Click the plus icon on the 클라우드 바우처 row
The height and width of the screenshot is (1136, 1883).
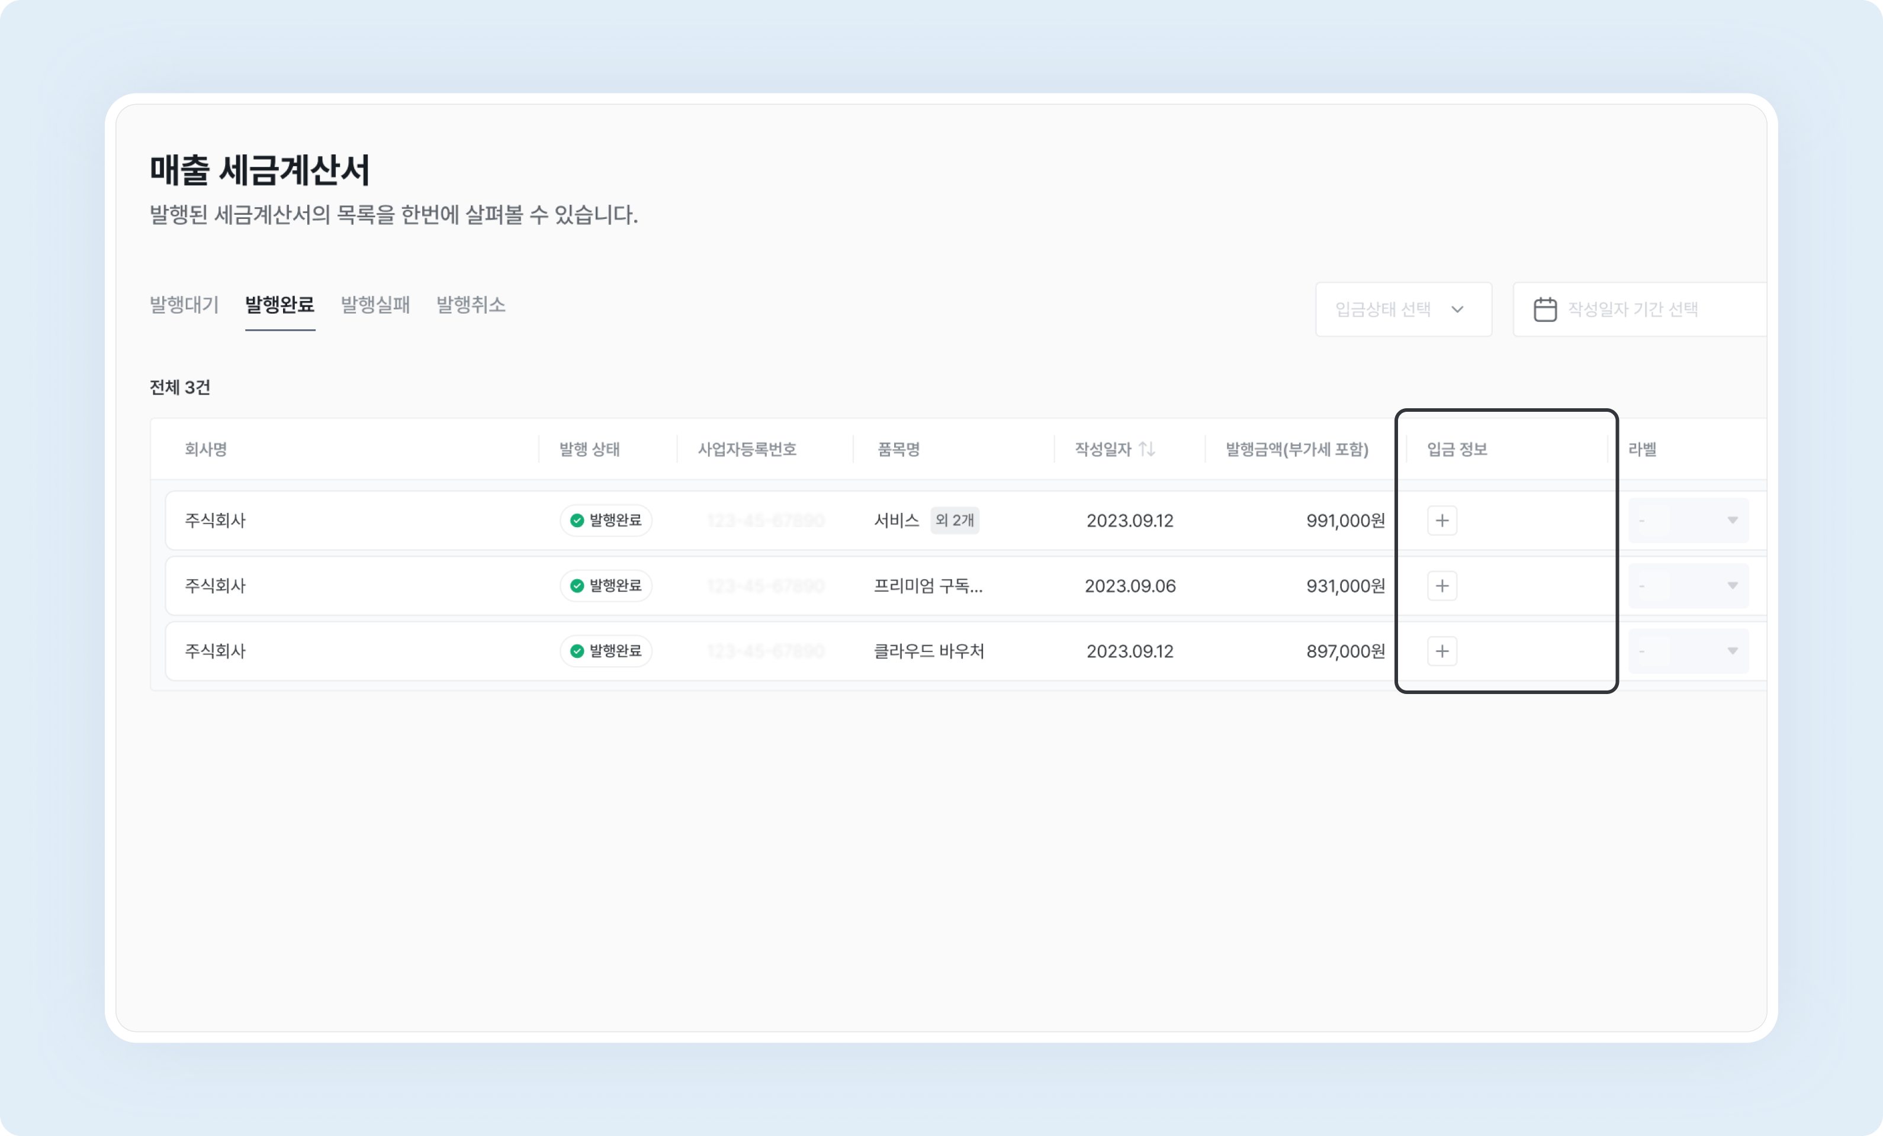pyautogui.click(x=1442, y=651)
